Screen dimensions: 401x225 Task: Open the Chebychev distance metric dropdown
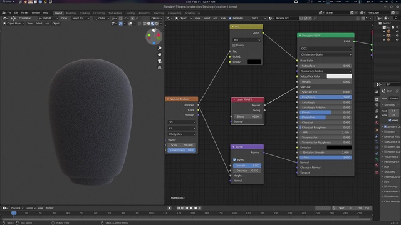[x=182, y=134]
